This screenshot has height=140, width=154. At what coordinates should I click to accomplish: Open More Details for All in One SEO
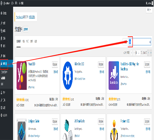point(102,72)
